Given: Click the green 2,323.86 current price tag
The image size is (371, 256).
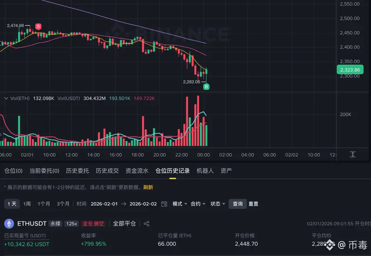Looking at the screenshot, I should (x=350, y=70).
